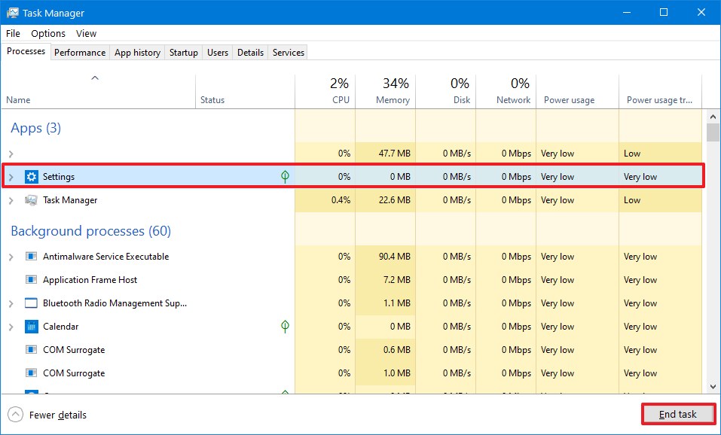Select the Processes tab

(26, 51)
